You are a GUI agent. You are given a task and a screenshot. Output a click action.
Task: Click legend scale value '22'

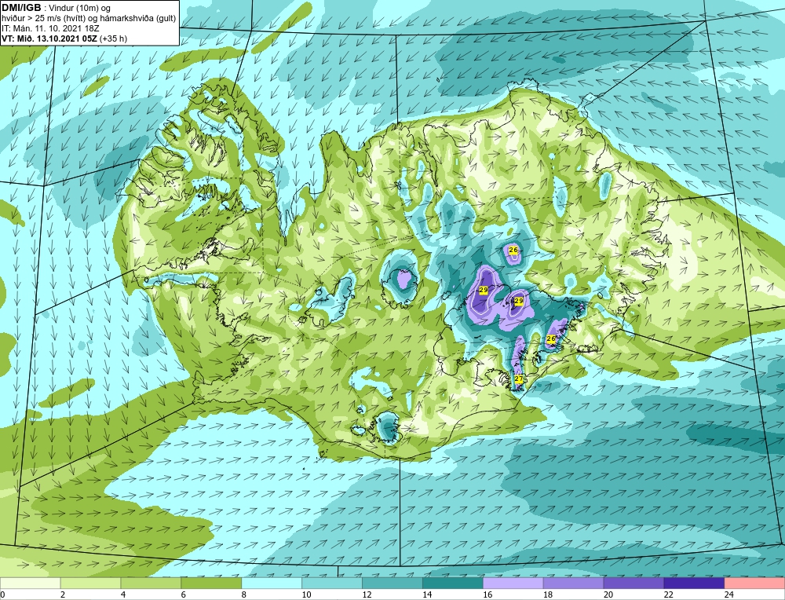pos(668,595)
